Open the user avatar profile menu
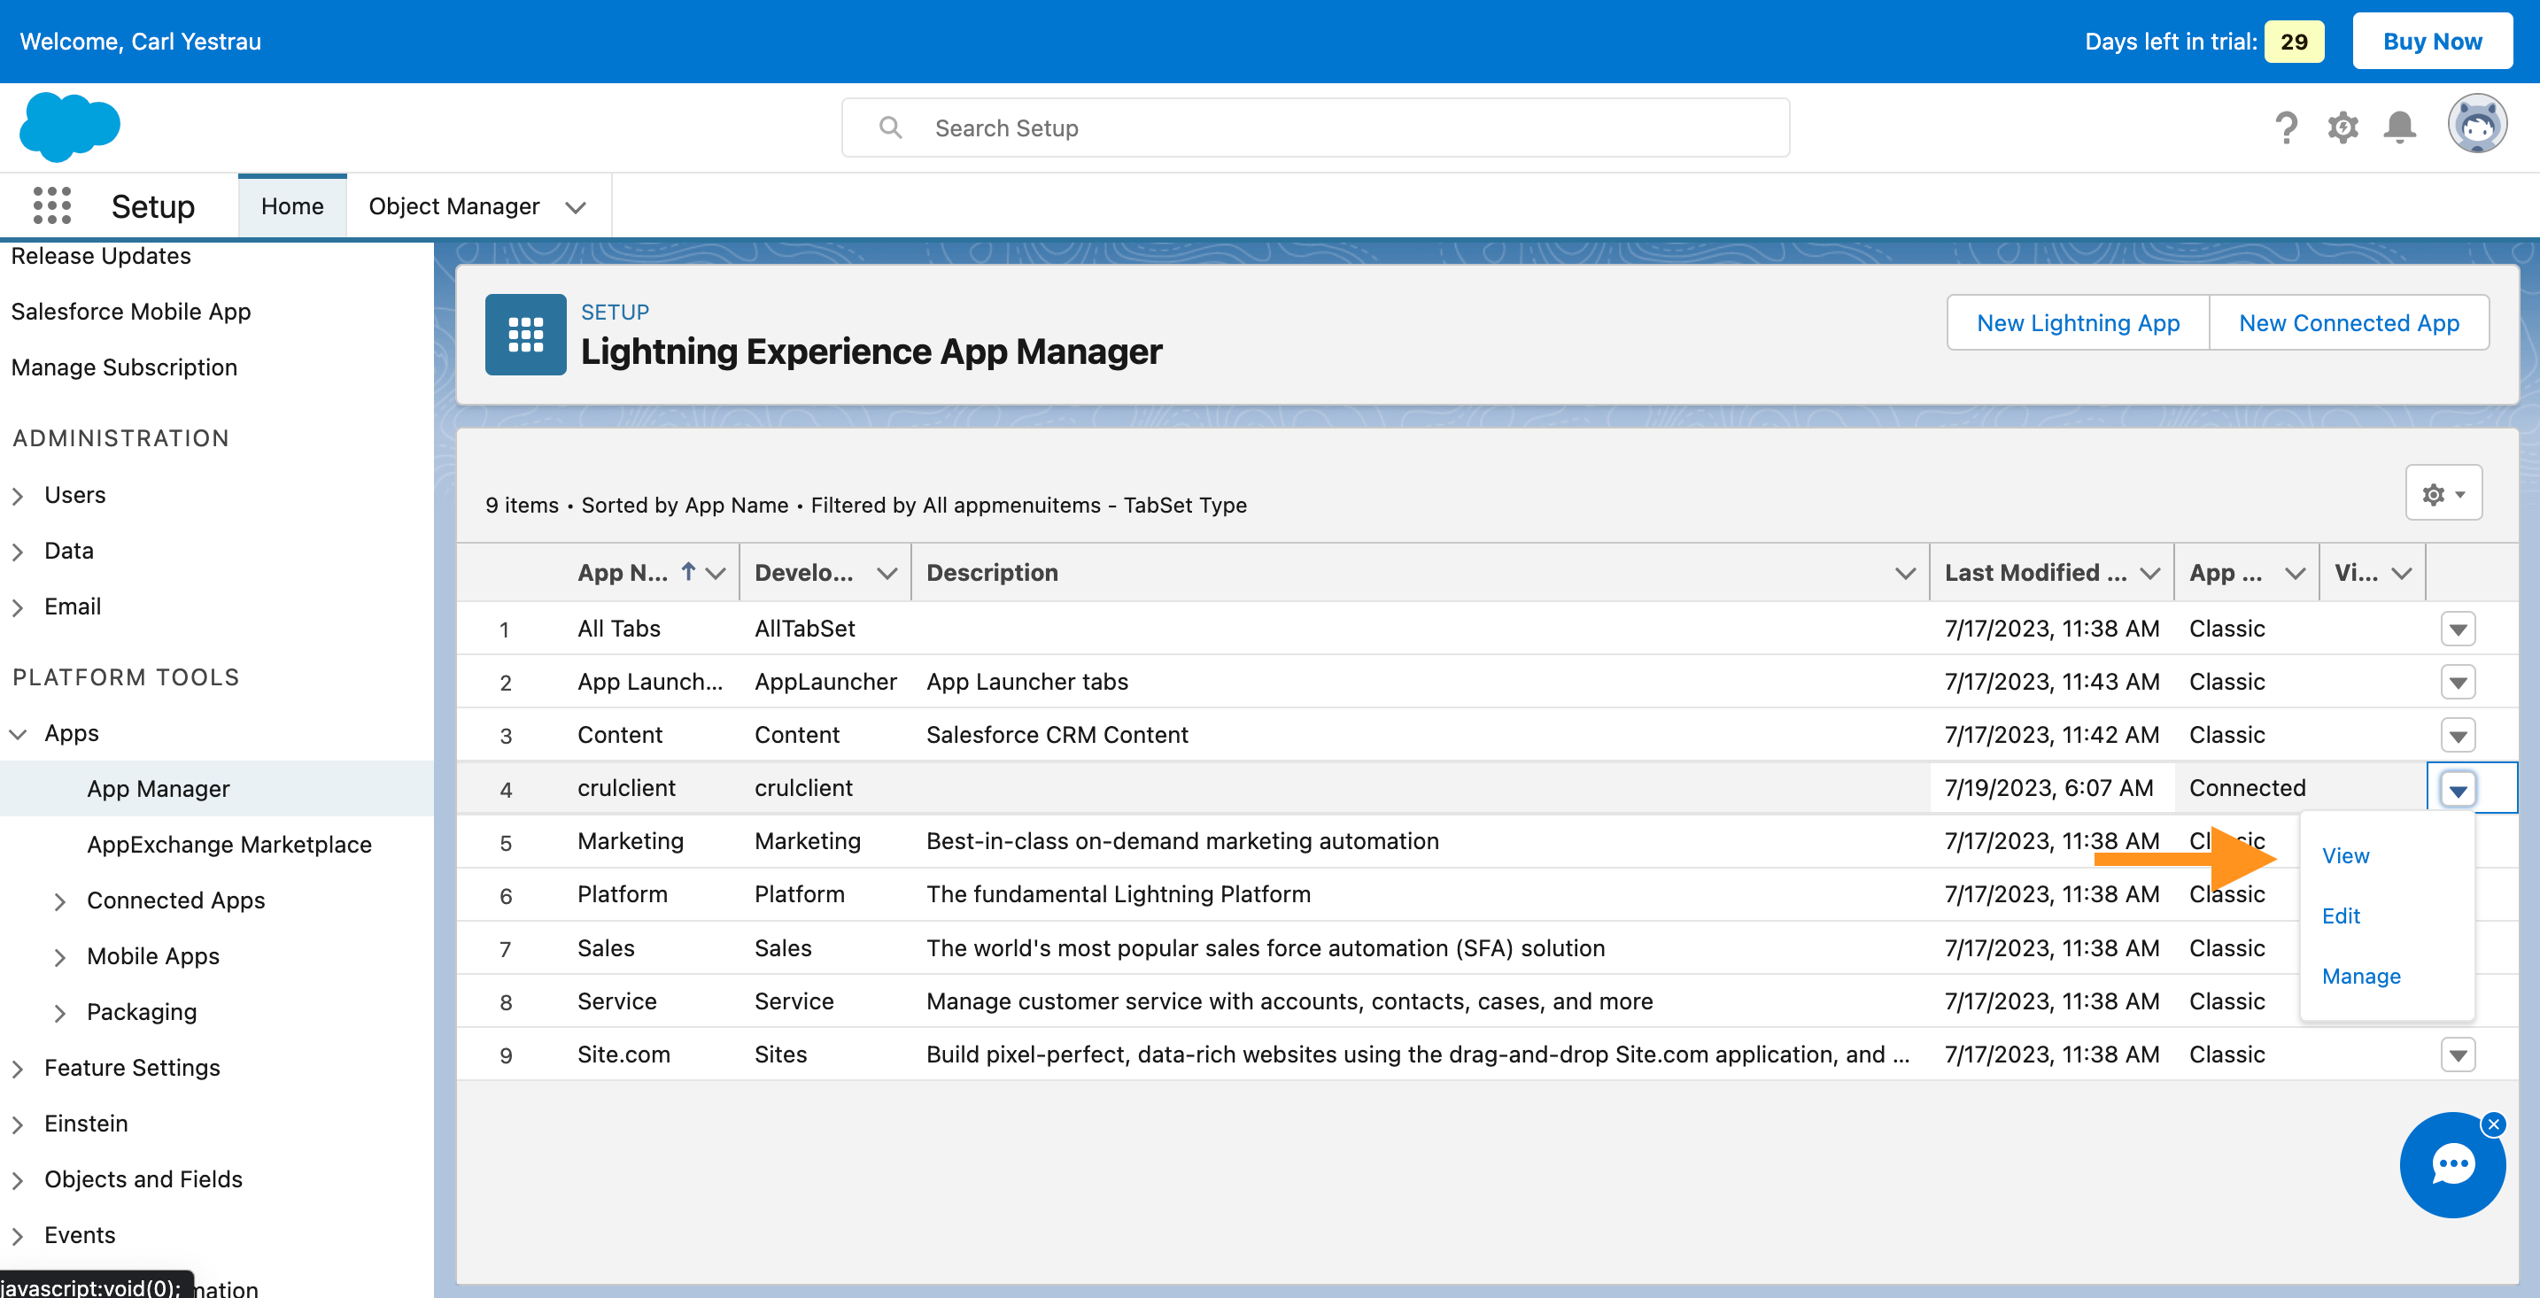Screen dimensions: 2540x1298 2477,125
